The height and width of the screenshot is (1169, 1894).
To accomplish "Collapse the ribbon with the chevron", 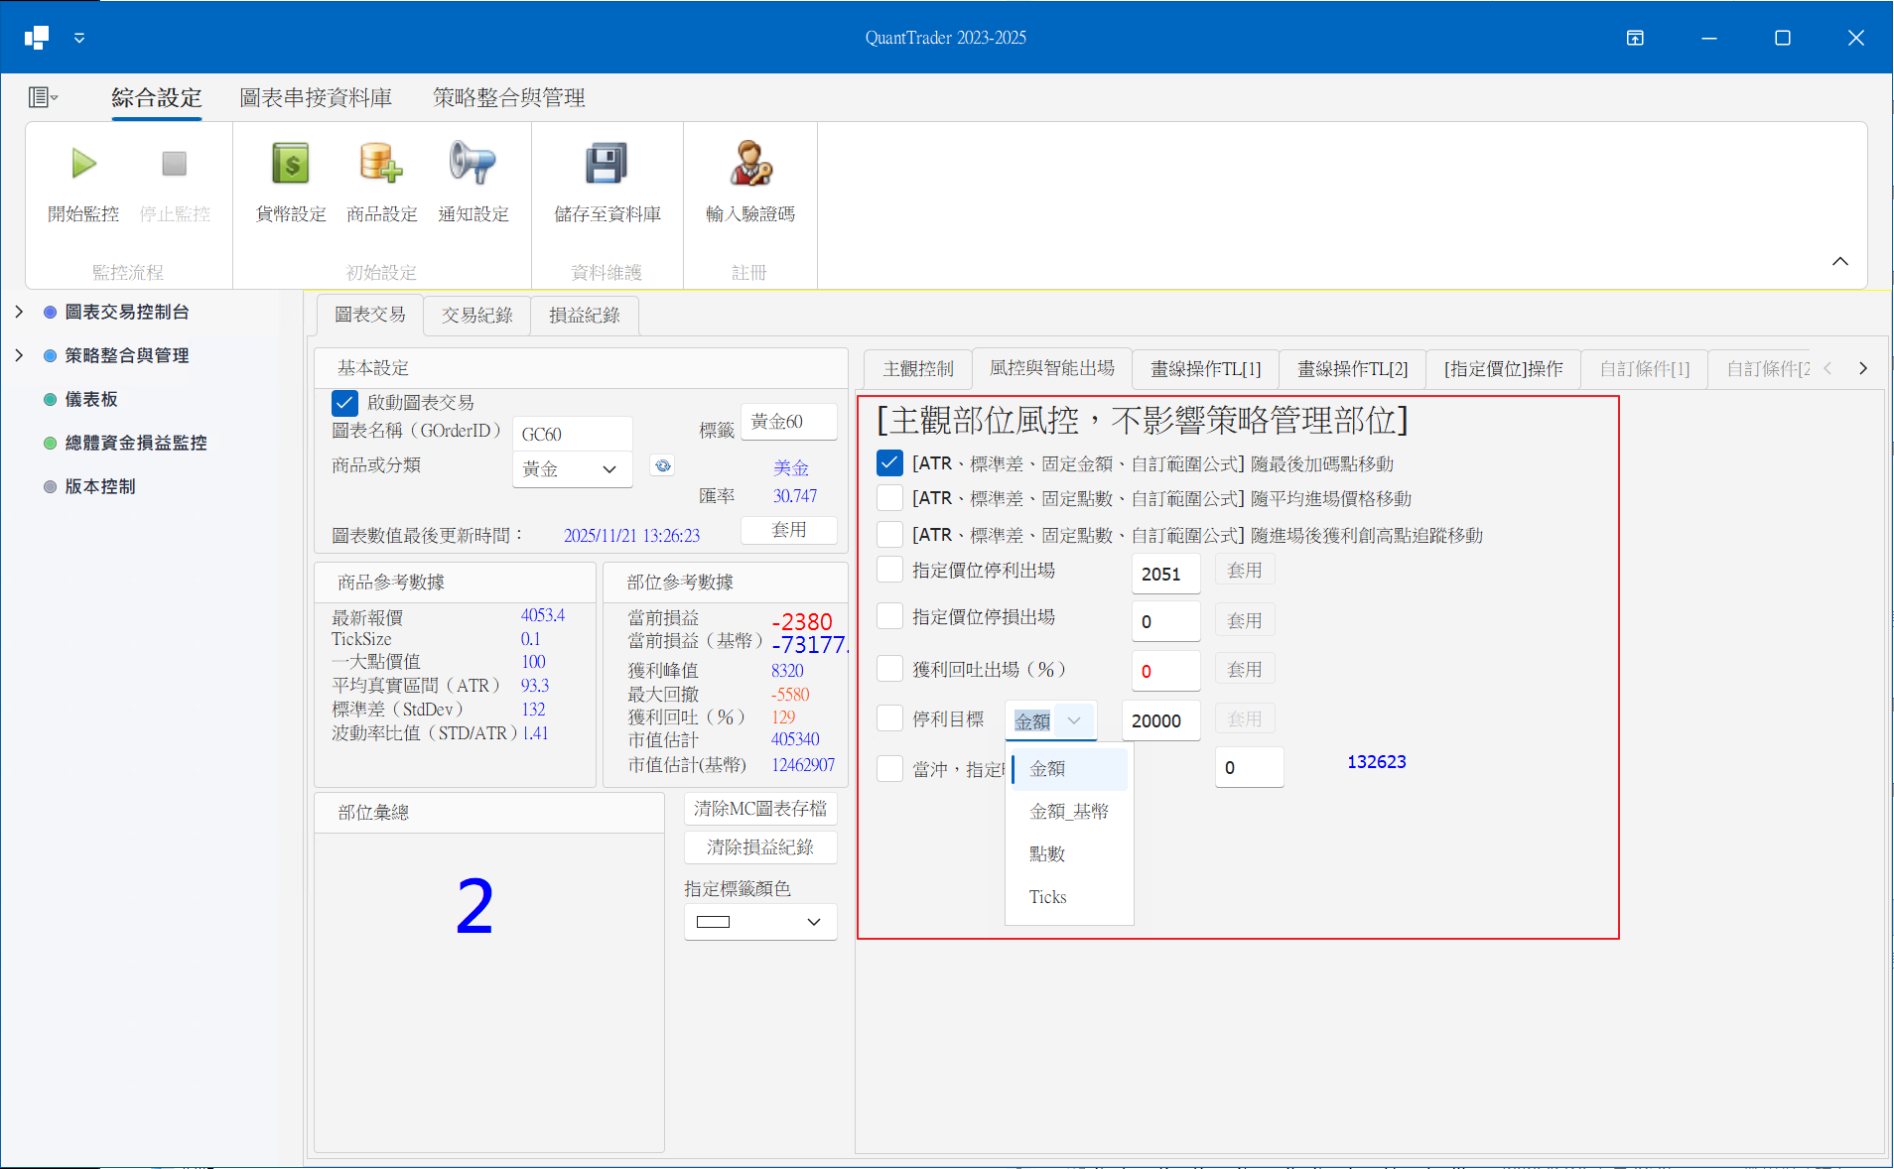I will (x=1838, y=261).
